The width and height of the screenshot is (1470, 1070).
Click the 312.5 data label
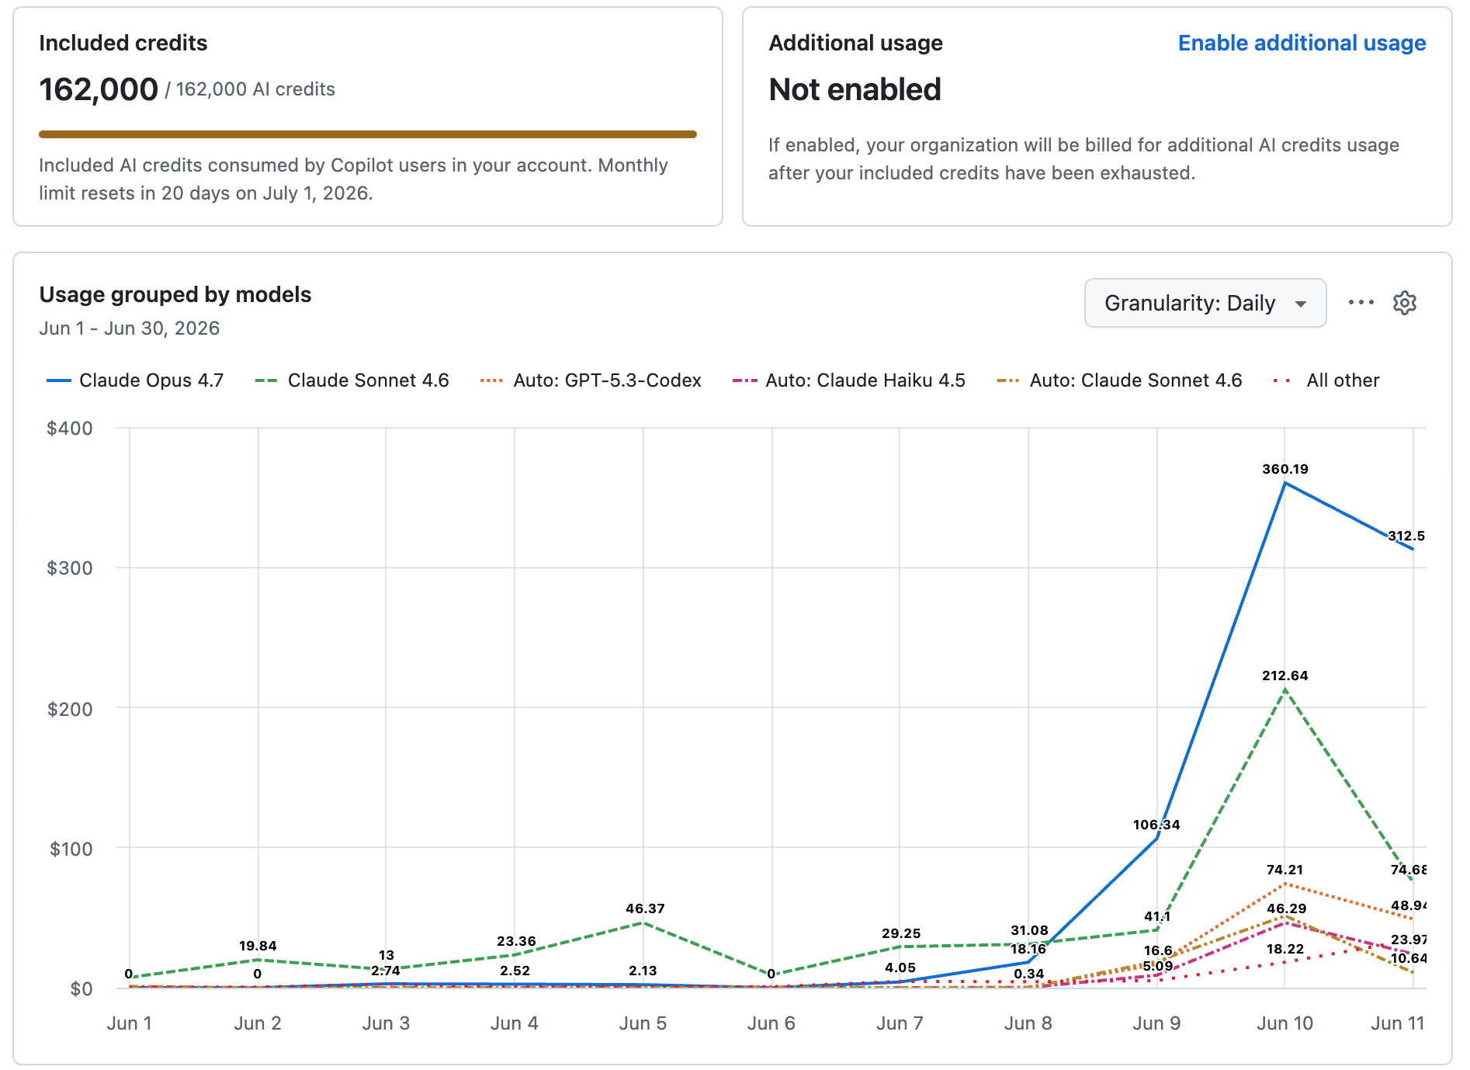(x=1406, y=536)
